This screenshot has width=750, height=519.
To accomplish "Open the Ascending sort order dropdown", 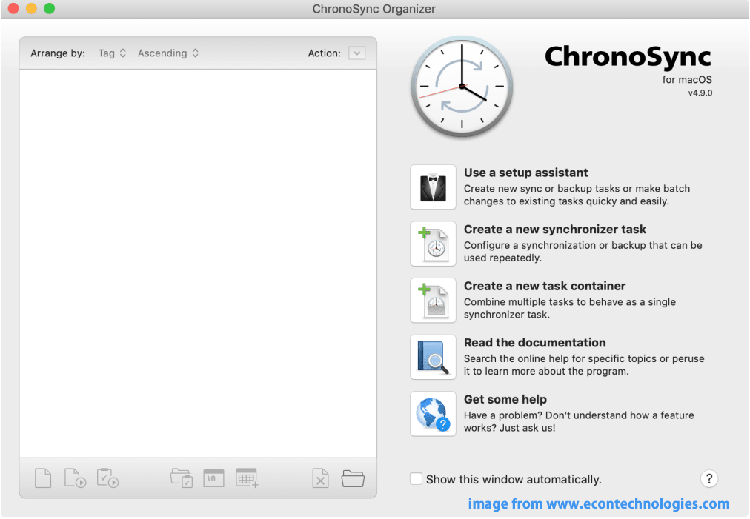I will (168, 53).
